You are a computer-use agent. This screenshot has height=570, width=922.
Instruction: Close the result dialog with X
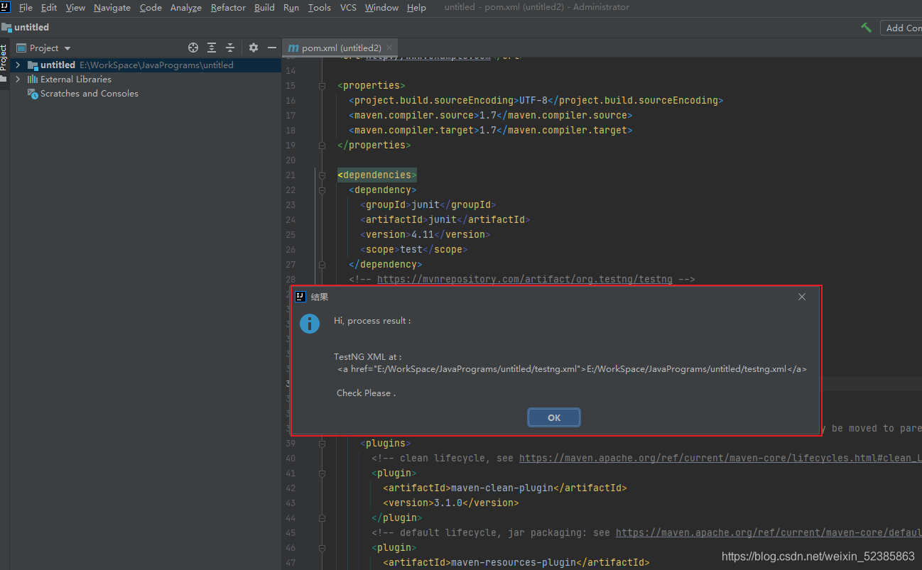[802, 297]
